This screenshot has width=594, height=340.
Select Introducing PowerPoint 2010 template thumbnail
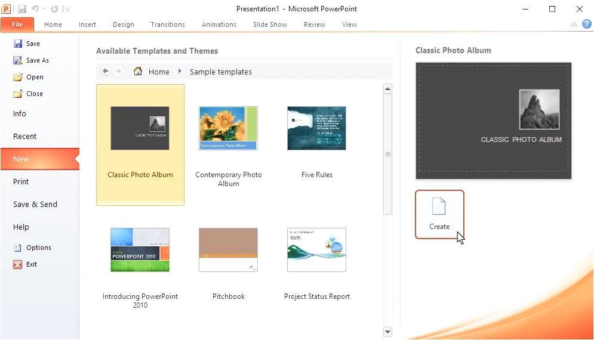pos(140,250)
